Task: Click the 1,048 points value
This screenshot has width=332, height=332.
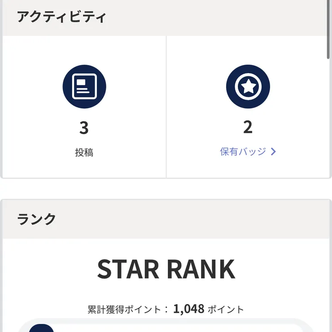Action: 188,309
